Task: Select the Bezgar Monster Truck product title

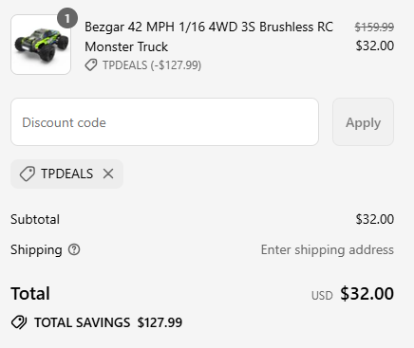Action: tap(209, 37)
